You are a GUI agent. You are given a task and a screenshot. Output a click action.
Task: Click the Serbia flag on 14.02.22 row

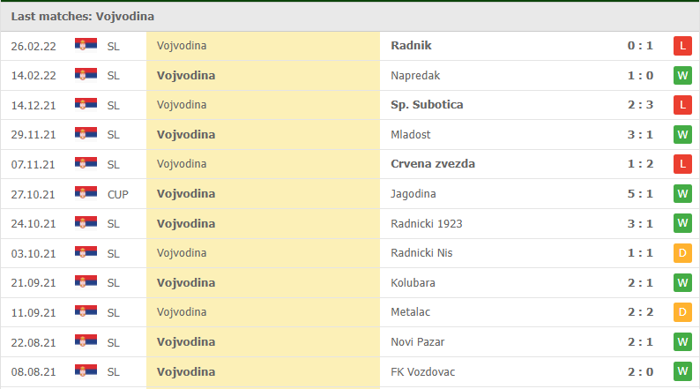pyautogui.click(x=86, y=75)
